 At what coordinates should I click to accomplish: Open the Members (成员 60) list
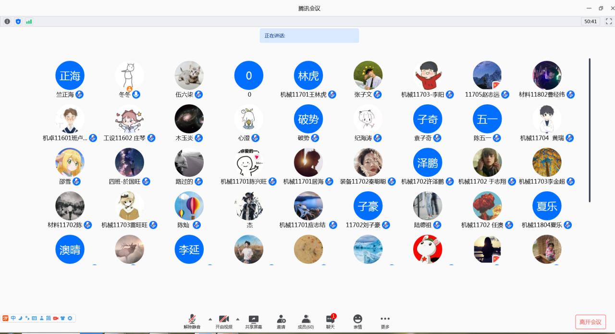coord(306,321)
